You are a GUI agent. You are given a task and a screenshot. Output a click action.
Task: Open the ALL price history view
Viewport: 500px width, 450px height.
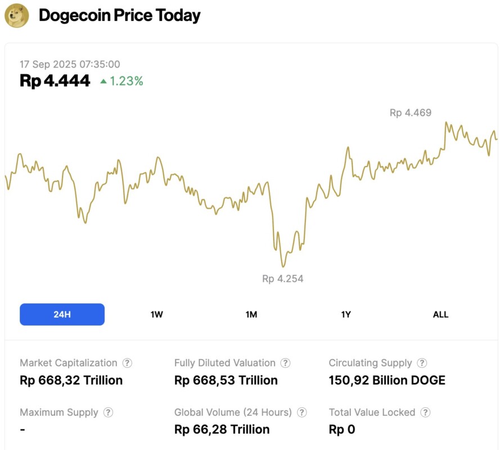(x=441, y=314)
